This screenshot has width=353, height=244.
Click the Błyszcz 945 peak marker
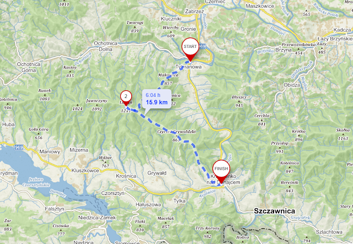[x=239, y=101]
